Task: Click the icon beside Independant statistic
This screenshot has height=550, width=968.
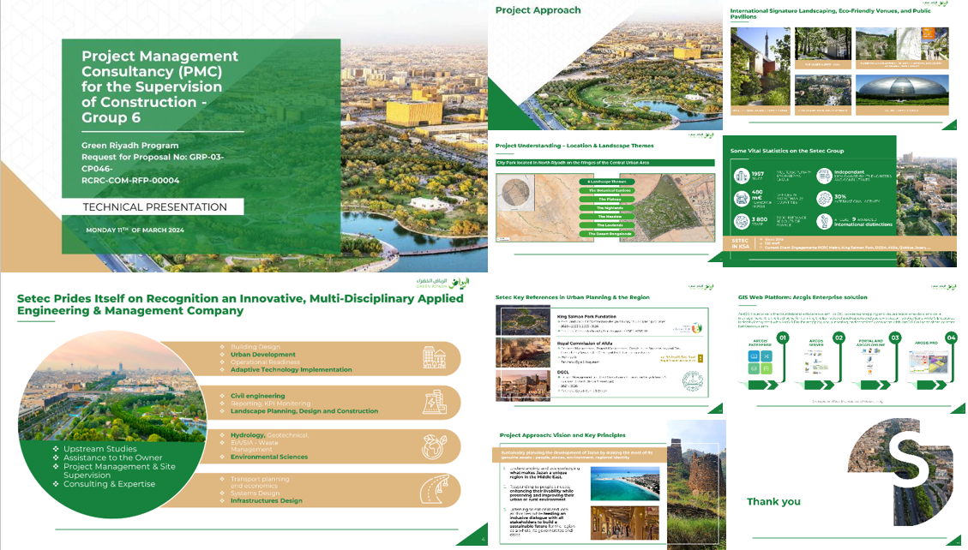Action: pyautogui.click(x=824, y=176)
